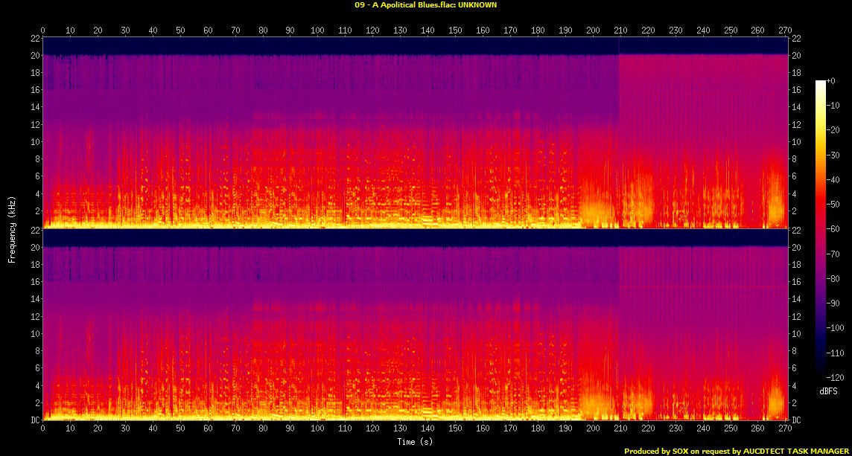Click the '50' marker on the top time axis

(x=180, y=30)
